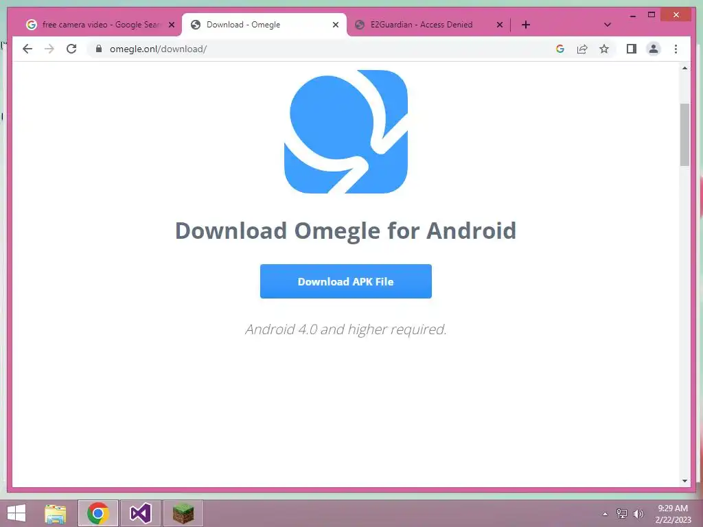Click the Google icon in address bar

pos(560,49)
